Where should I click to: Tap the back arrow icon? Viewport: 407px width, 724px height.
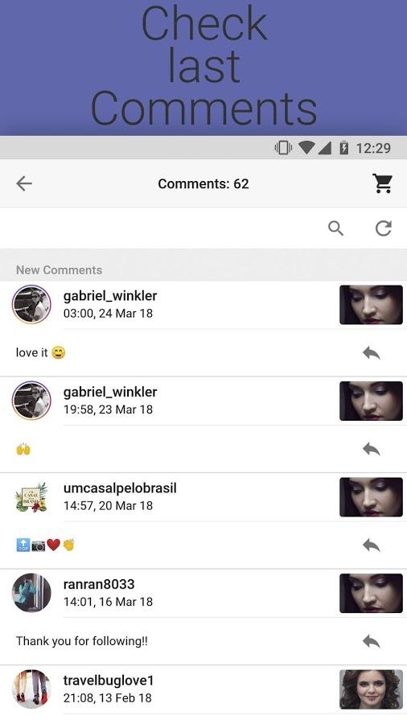pos(24,183)
